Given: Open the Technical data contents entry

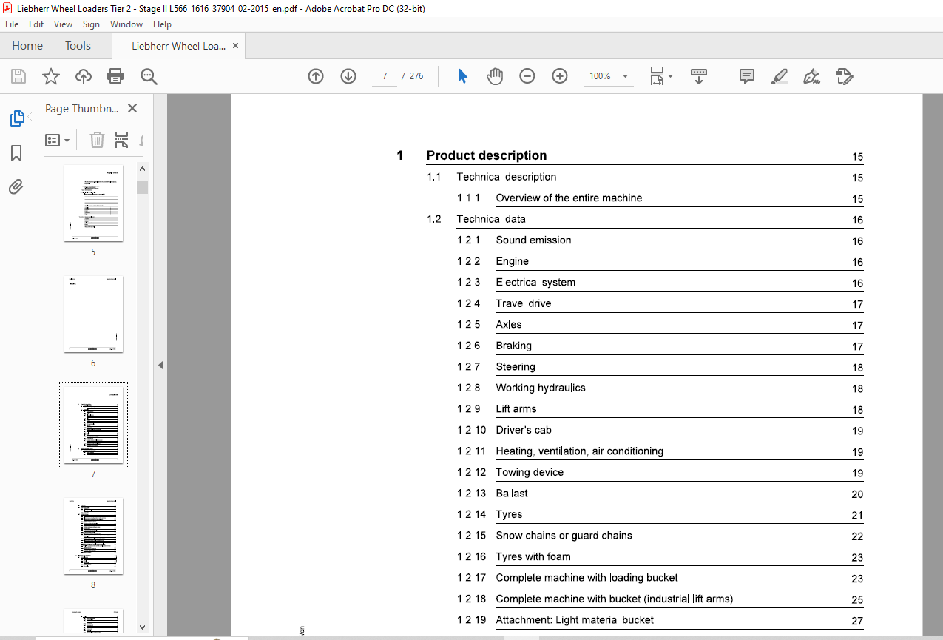Looking at the screenshot, I should click(491, 219).
